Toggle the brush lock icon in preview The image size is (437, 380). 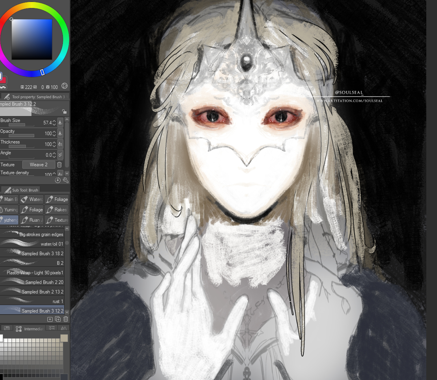pos(64,112)
